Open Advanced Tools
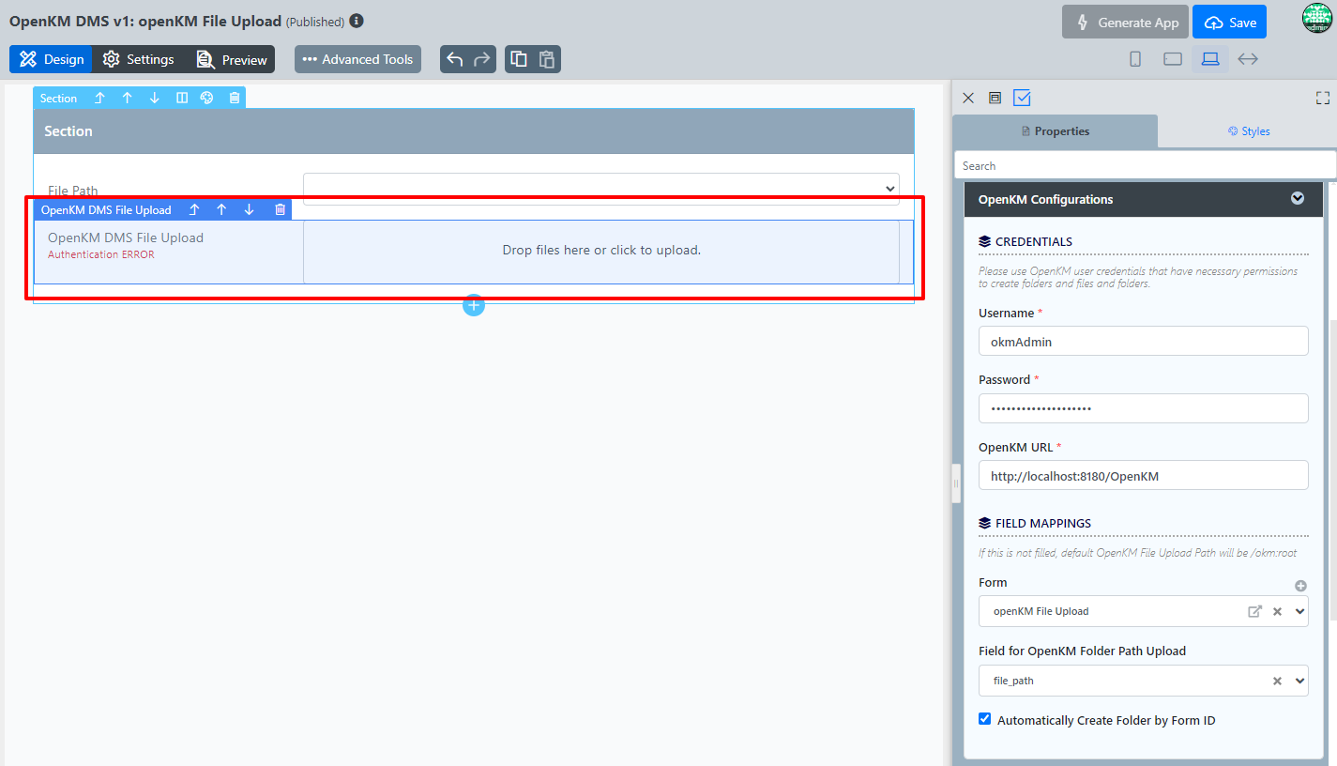 [357, 59]
